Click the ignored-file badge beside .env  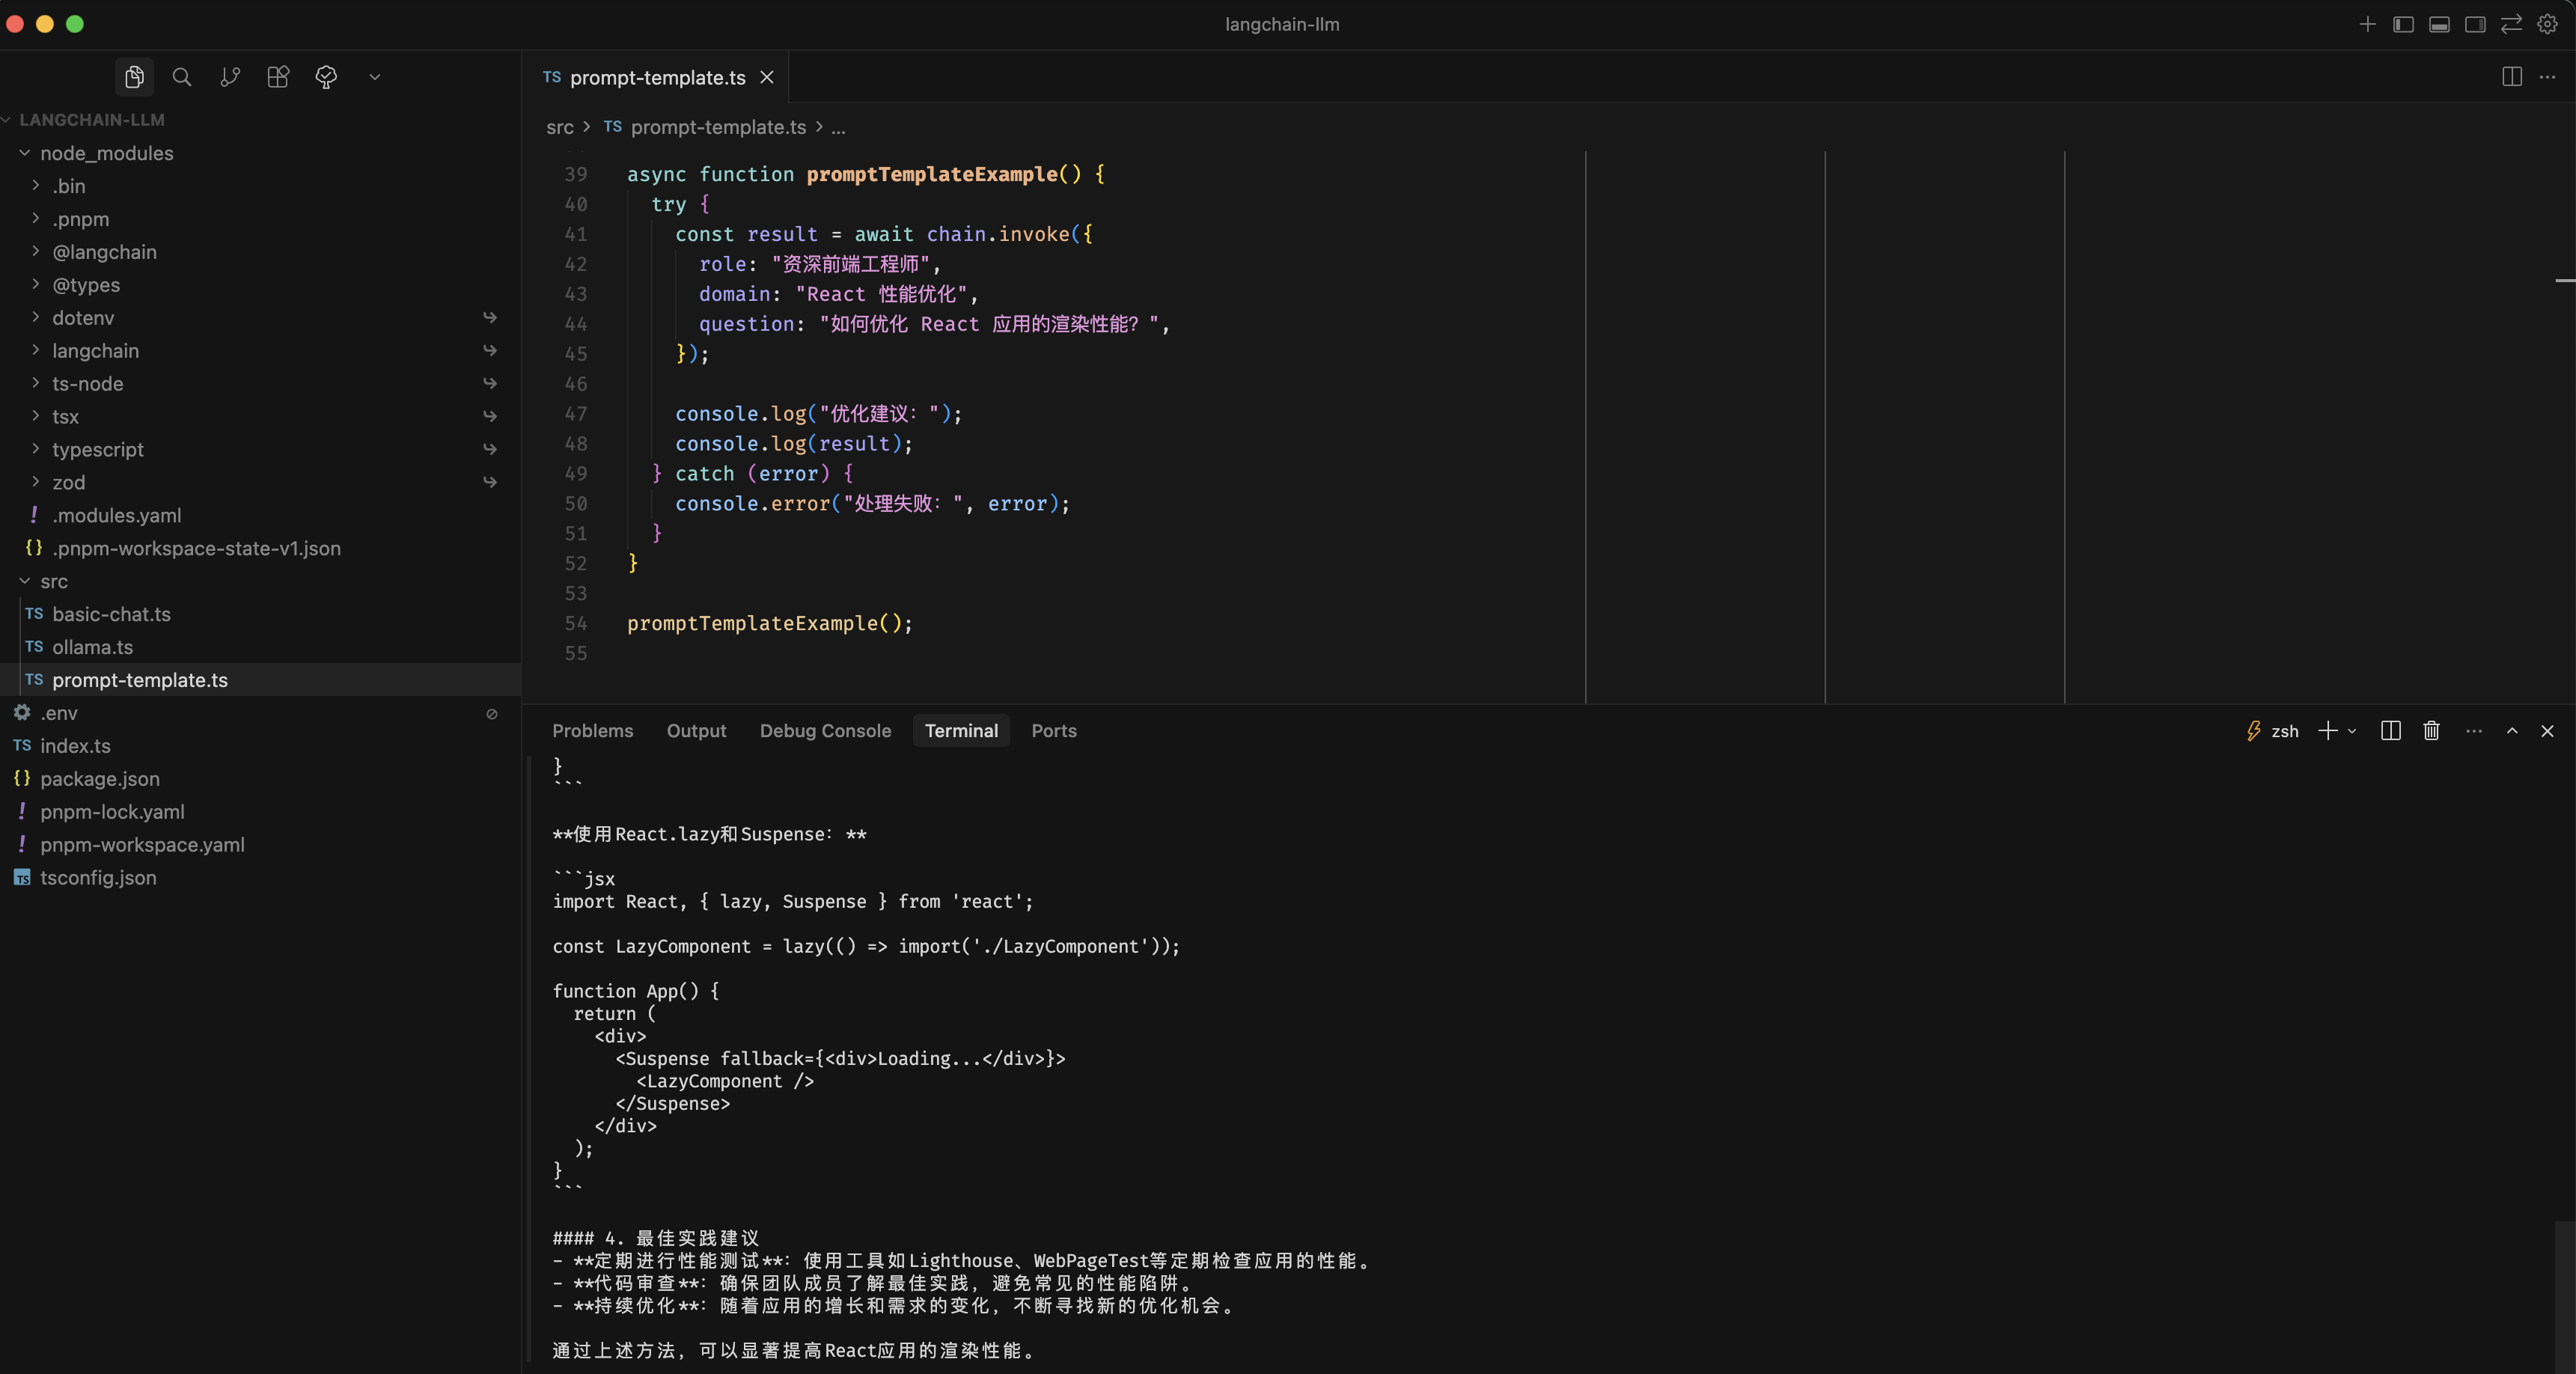point(492,714)
